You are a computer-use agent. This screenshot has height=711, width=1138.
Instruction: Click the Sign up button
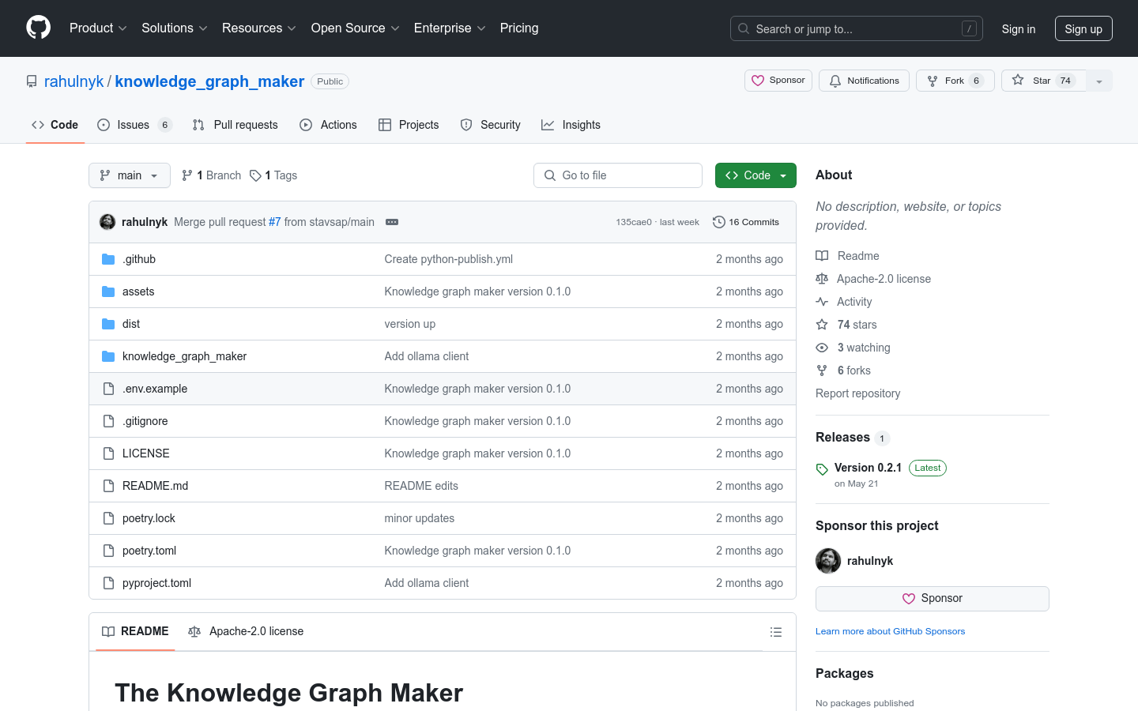1083,28
